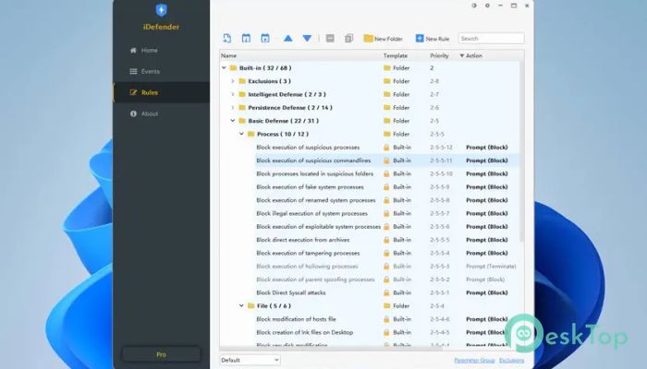Collapse the File ( 5 / 6 ) folder
The height and width of the screenshot is (369, 647).
pos(241,305)
